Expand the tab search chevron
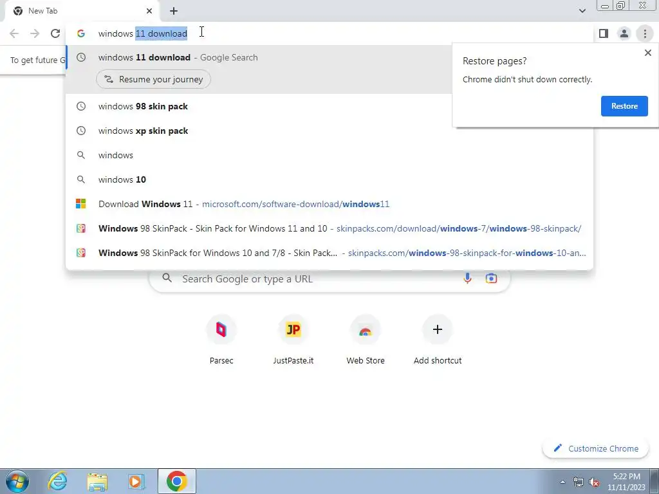The image size is (659, 494). pyautogui.click(x=582, y=11)
